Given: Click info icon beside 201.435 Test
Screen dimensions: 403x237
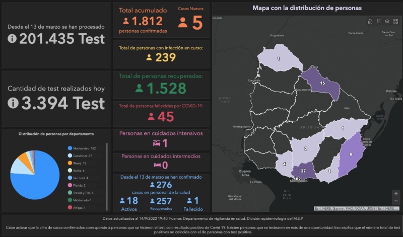Looking at the screenshot, I should (13, 39).
